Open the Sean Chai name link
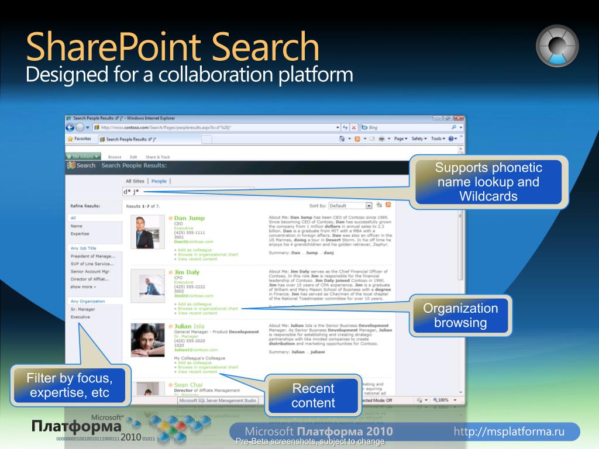599x449 pixels. click(x=188, y=385)
